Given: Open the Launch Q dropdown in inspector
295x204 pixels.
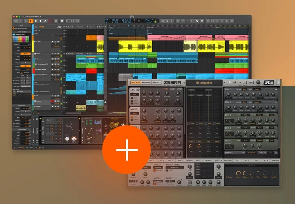Looking at the screenshot, I should pos(23,78).
